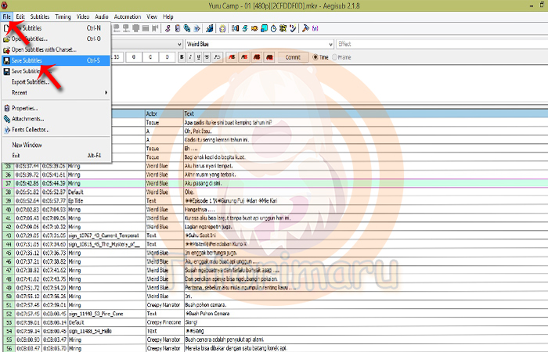Image resolution: width=548 pixels, height=352 pixels.
Task: Choose Export Subtitles... menu entry
Action: (x=56, y=82)
